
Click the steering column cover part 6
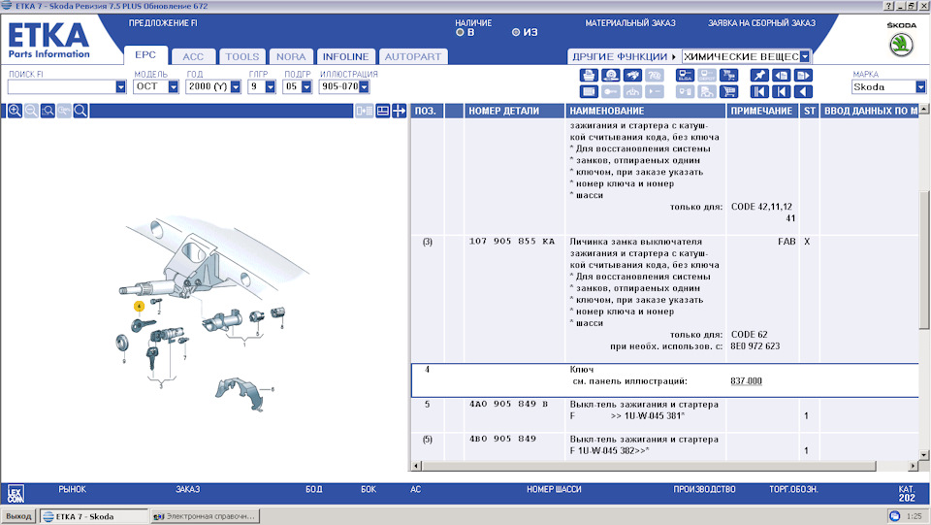(239, 393)
